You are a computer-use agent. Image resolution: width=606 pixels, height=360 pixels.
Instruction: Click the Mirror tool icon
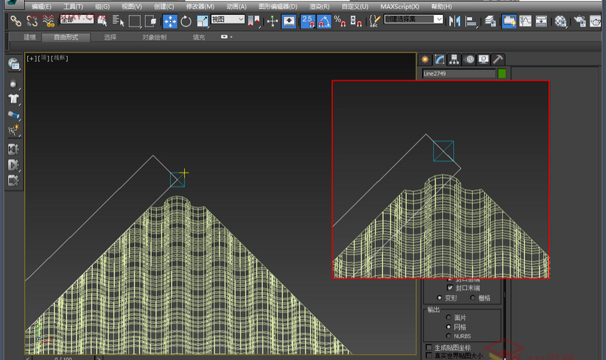coord(455,21)
